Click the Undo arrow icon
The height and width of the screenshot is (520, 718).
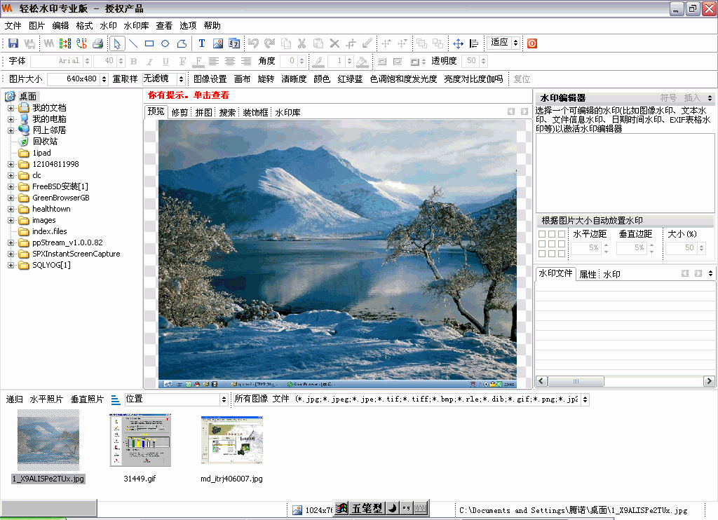click(253, 43)
